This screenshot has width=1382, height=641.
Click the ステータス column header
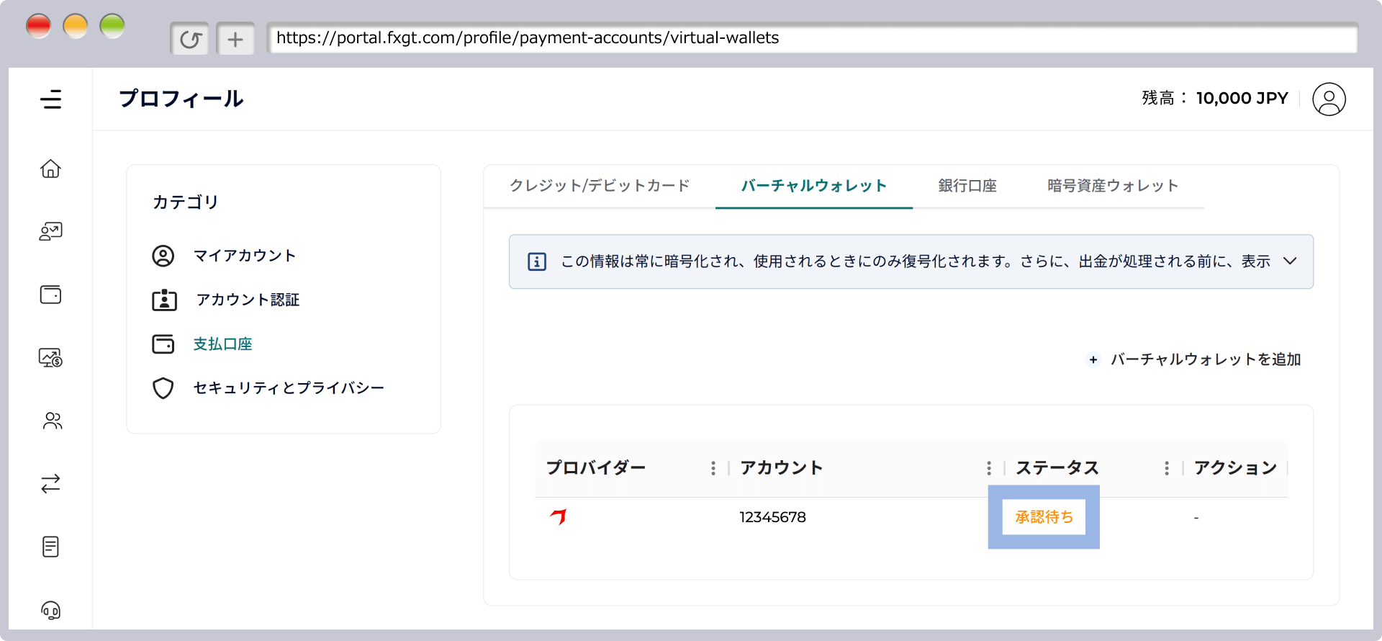click(x=1057, y=468)
